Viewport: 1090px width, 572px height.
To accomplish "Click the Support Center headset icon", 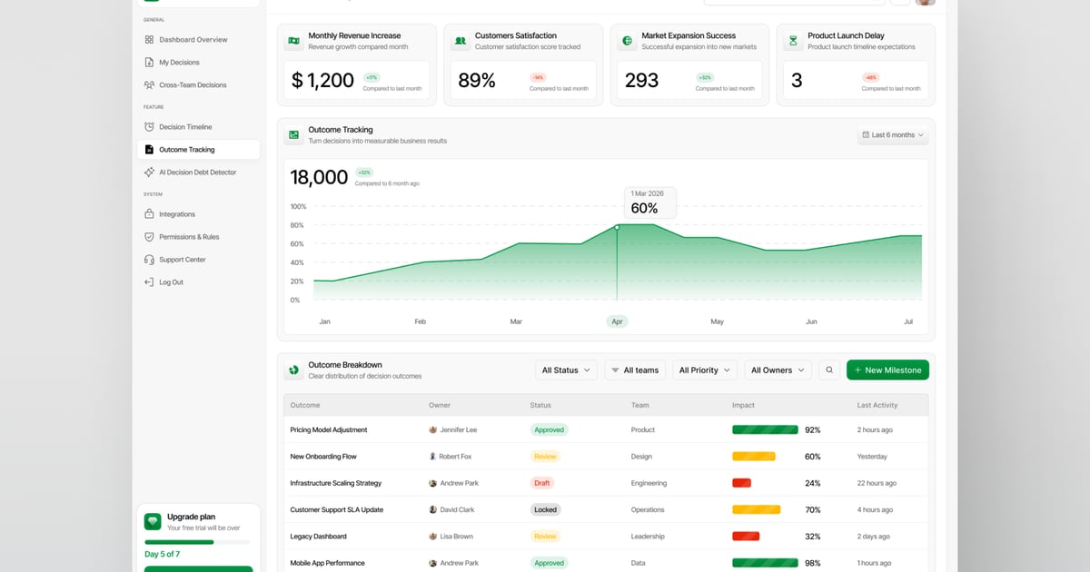I will tap(149, 260).
